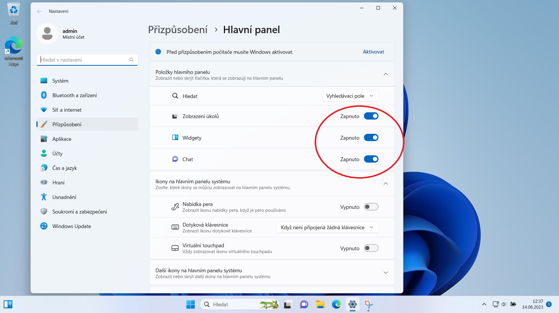Click the Hledat v nastavení search field
559x313 pixels.
coord(84,60)
